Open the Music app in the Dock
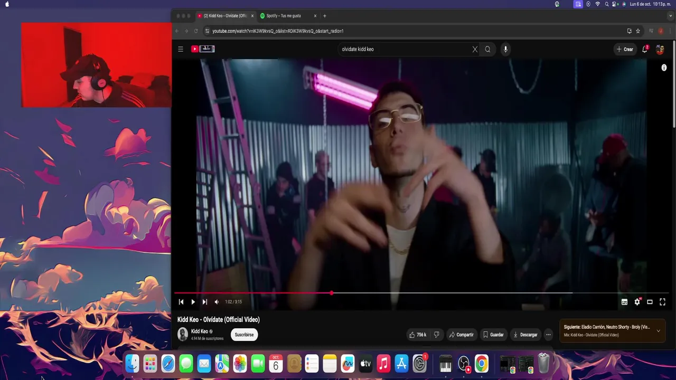 383,364
